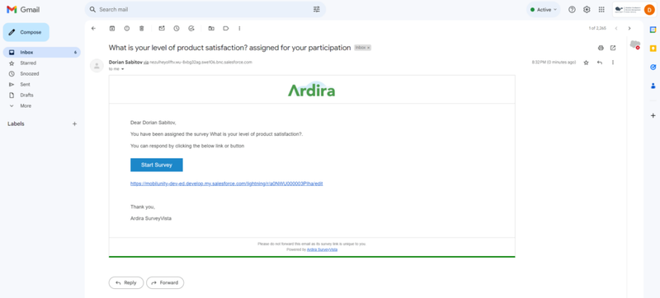Add email to Tasks

point(191,29)
